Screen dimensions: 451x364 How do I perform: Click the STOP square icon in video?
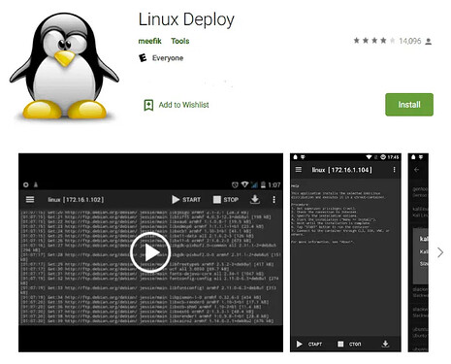pos(217,200)
